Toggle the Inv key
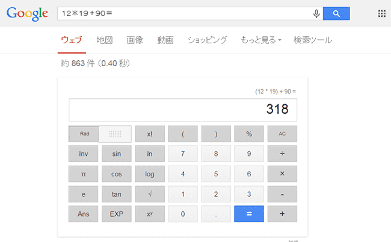The image size is (391, 242). [83, 154]
